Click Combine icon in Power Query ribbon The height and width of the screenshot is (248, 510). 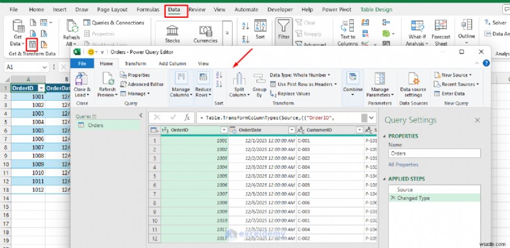pos(353,78)
